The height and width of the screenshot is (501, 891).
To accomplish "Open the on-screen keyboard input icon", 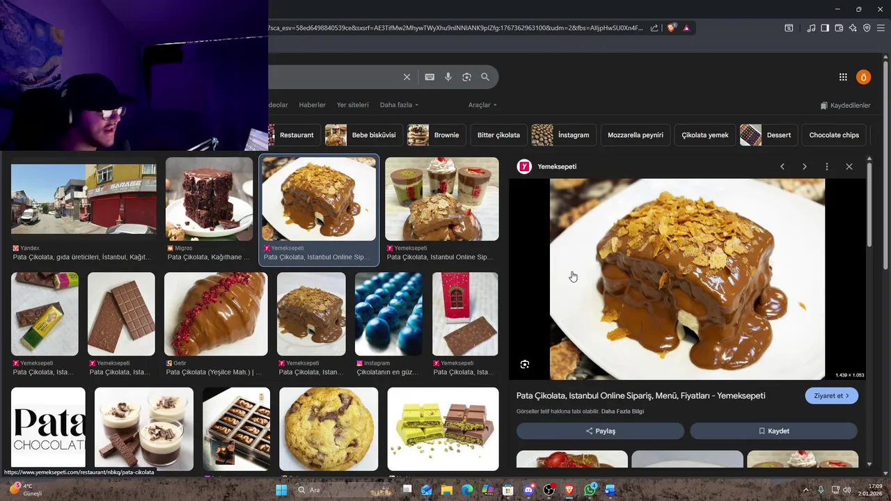I will pos(429,77).
